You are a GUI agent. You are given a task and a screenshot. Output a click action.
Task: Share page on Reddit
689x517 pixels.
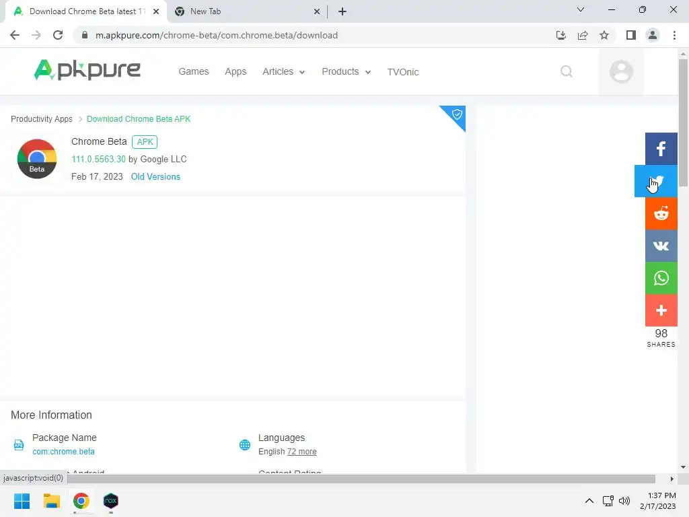coord(661,213)
